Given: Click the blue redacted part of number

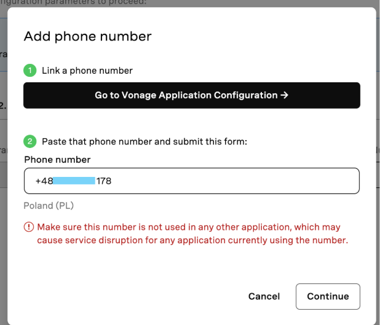Looking at the screenshot, I should (x=74, y=181).
